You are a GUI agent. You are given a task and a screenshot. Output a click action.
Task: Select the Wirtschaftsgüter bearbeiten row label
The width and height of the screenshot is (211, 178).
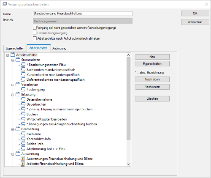(46, 119)
